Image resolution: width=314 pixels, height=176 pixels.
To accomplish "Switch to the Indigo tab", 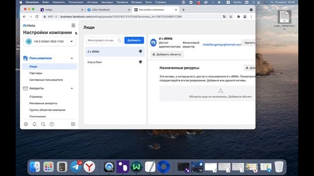I will point(62,10).
